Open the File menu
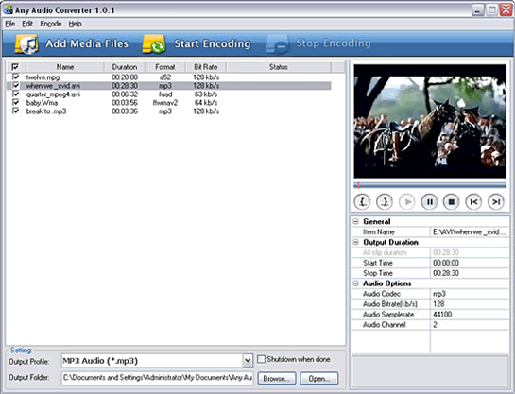Screen dimensions: 515x394 point(10,24)
